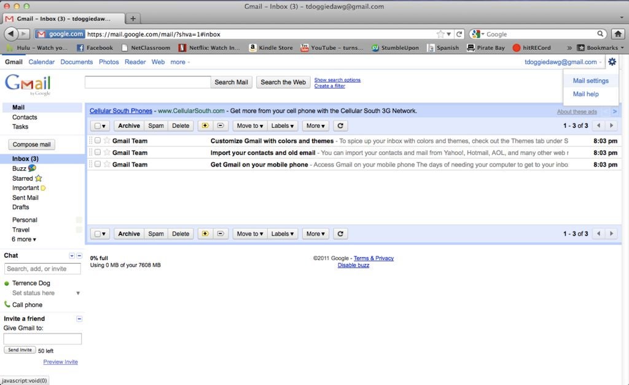Collapse the Invite a friend panel

(79, 319)
